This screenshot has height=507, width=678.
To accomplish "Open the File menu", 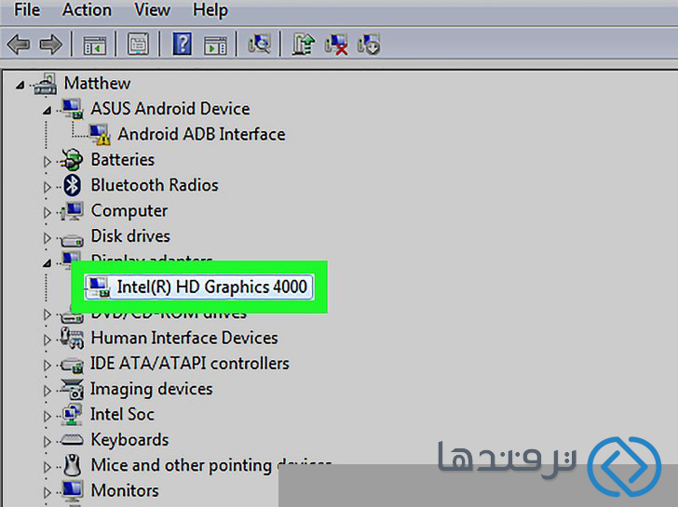I will [x=27, y=9].
